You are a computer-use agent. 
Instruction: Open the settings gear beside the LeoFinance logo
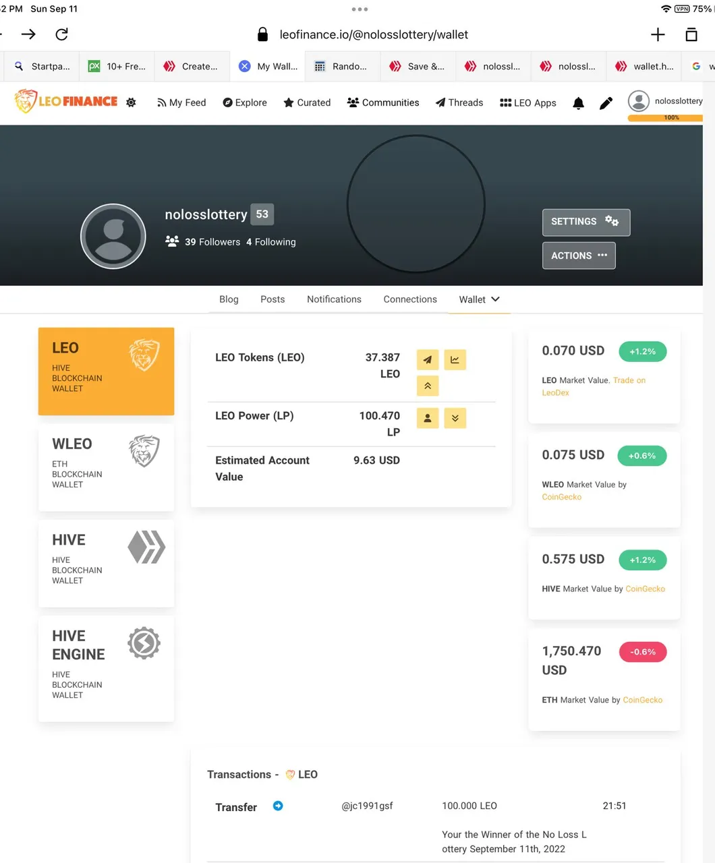(131, 102)
